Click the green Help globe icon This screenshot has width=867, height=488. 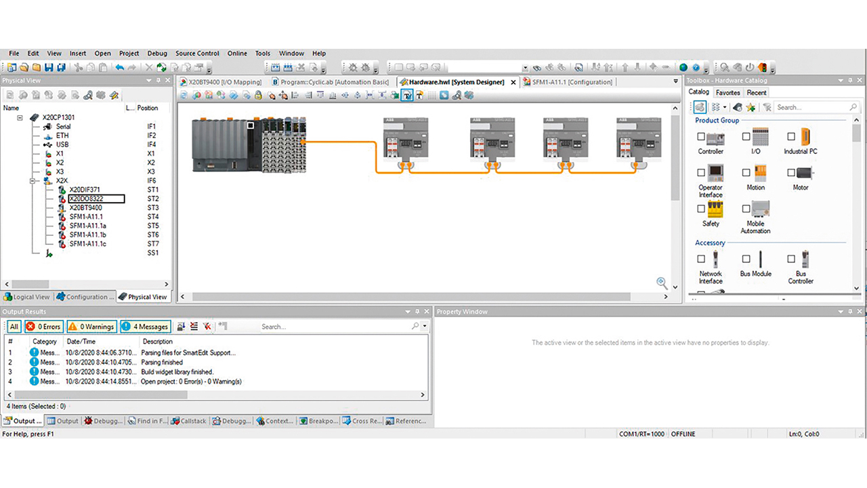(683, 68)
